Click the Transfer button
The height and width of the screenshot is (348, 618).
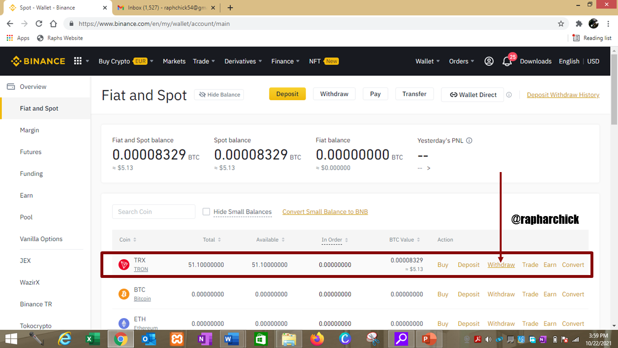(x=414, y=94)
